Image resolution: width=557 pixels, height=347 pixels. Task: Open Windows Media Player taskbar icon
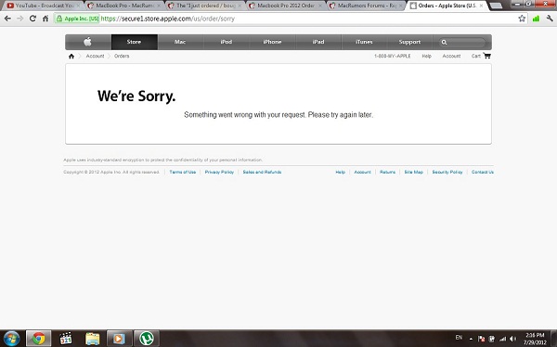click(120, 338)
